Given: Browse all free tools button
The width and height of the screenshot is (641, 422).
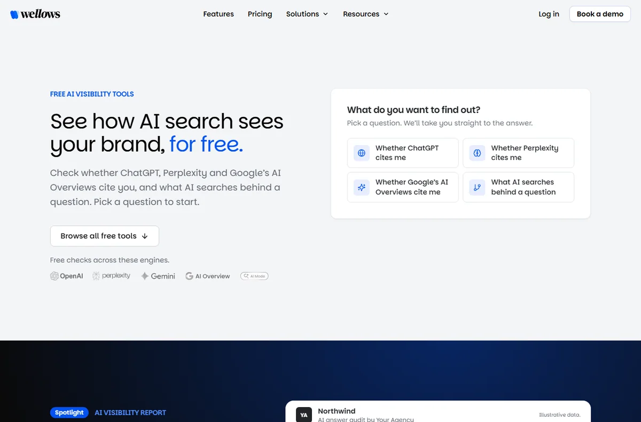Looking at the screenshot, I should pos(105,236).
